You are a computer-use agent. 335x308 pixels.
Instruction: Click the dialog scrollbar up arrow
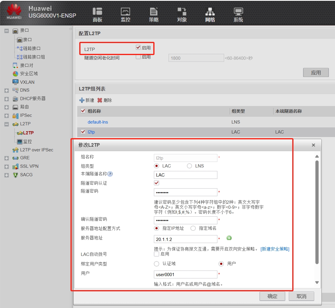pos(317,156)
